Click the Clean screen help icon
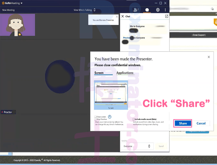217x165 pixels. point(110,117)
